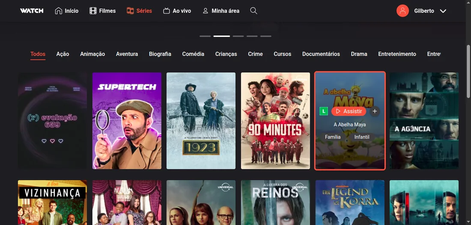
Task: Select the Aventura genre tab
Action: [127, 54]
